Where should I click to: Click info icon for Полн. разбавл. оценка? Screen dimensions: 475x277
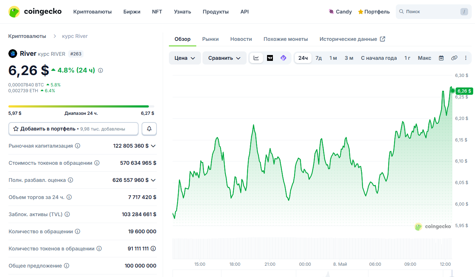(x=71, y=180)
